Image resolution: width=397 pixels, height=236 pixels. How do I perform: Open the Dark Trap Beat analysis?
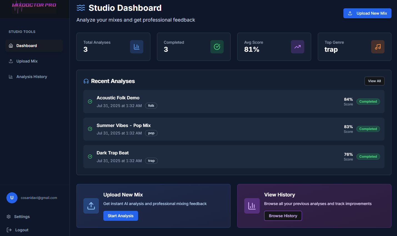(234, 157)
